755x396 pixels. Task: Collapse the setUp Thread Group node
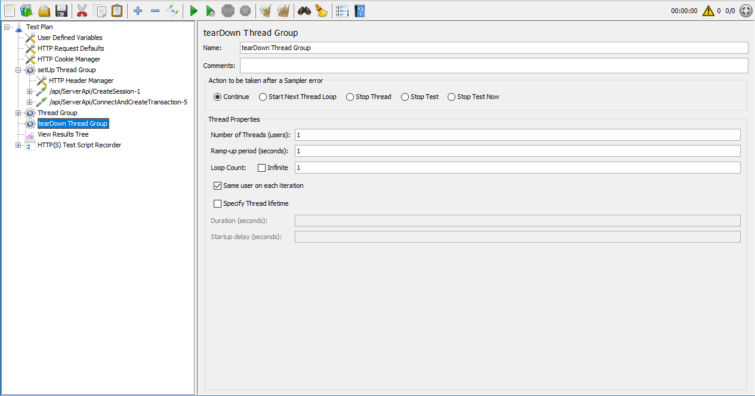(19, 70)
